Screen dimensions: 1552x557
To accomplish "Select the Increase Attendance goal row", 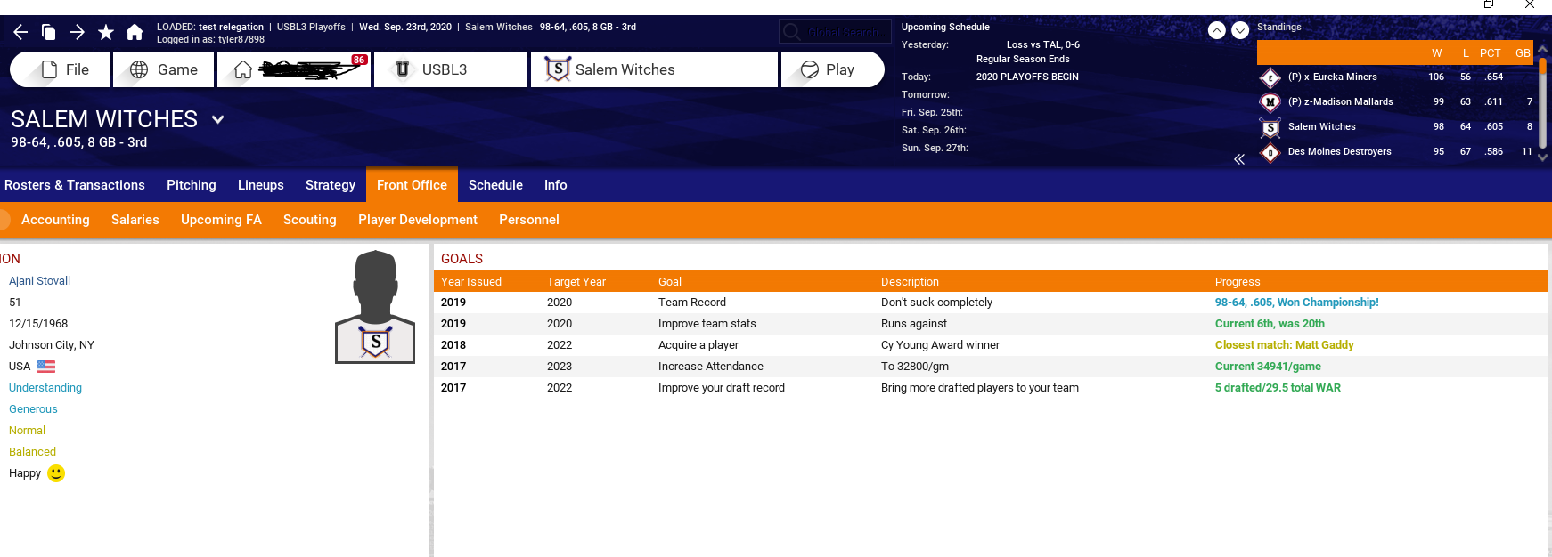I will 991,367.
